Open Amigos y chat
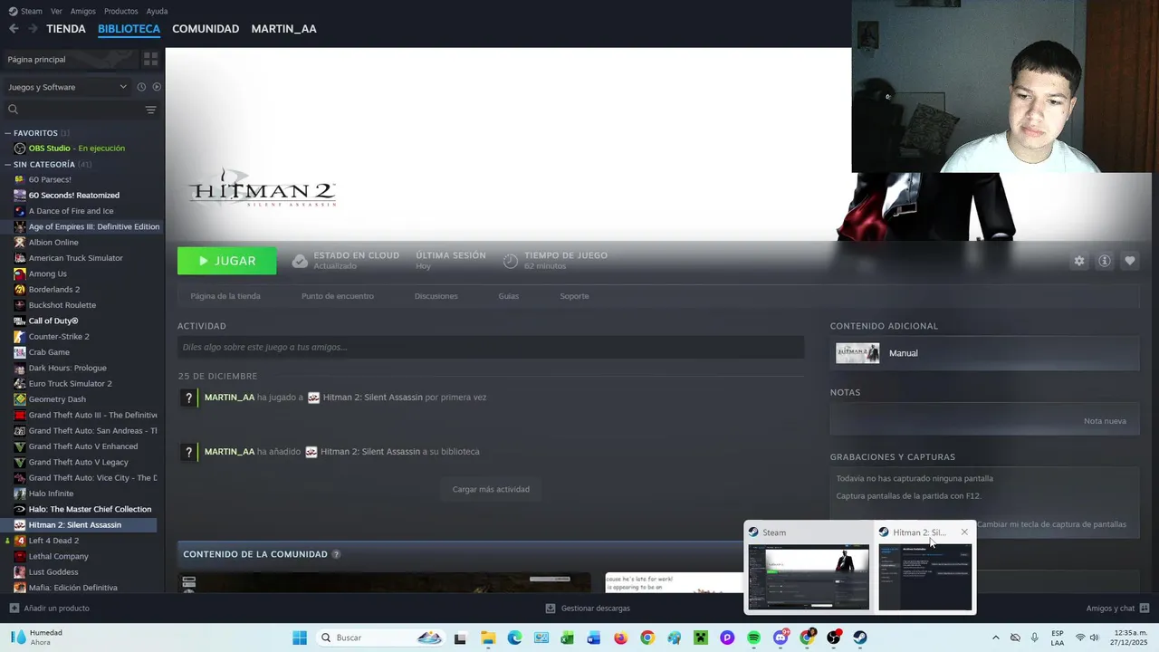This screenshot has width=1159, height=652. click(1117, 609)
